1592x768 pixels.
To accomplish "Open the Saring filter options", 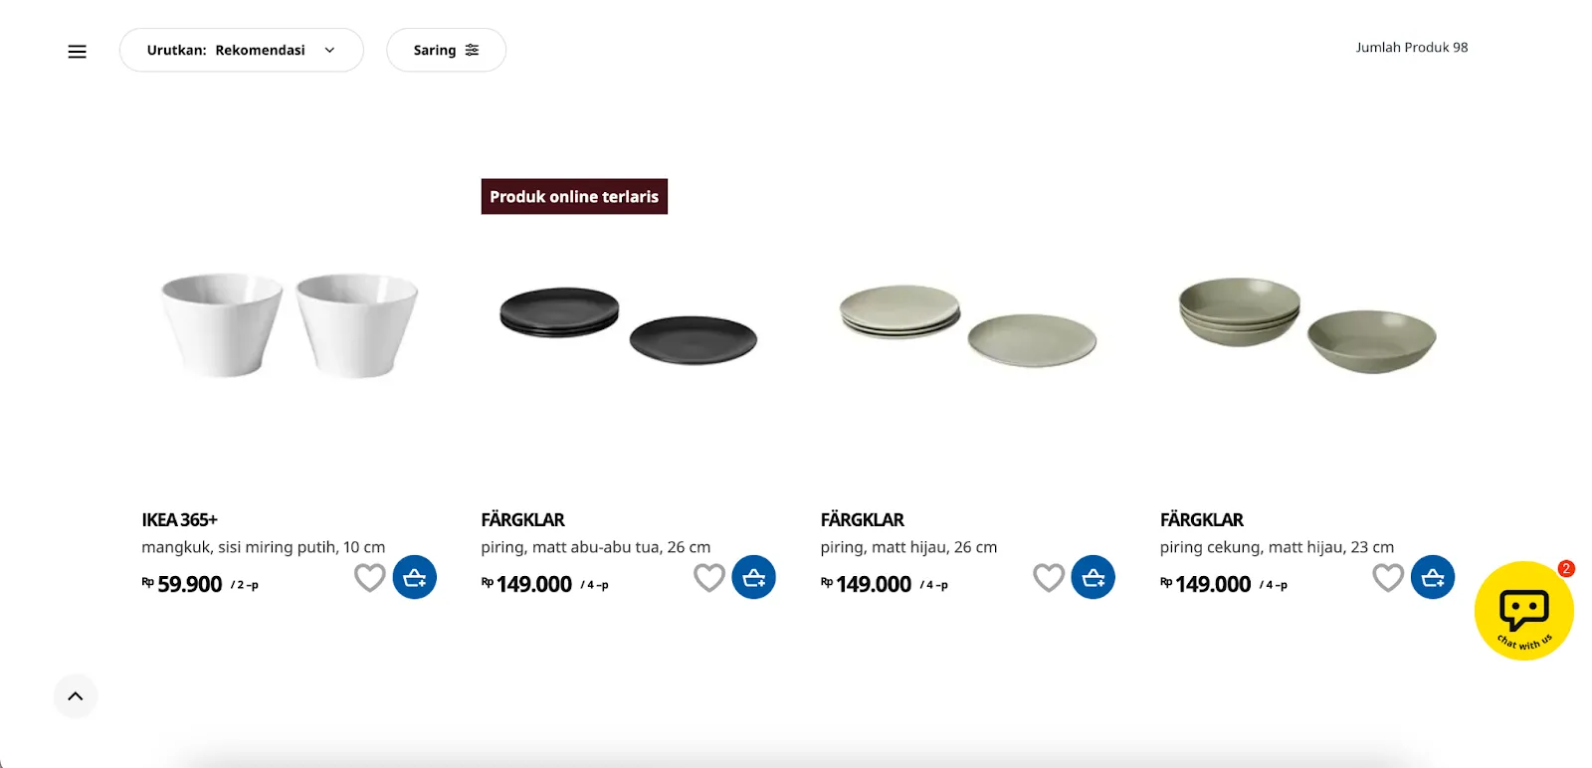I will tap(446, 50).
